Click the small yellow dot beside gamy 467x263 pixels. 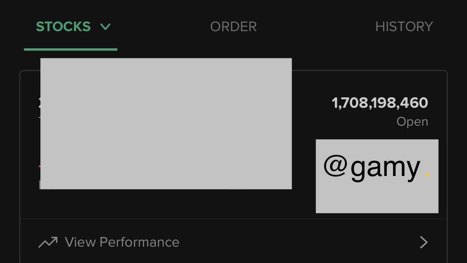[x=427, y=175]
